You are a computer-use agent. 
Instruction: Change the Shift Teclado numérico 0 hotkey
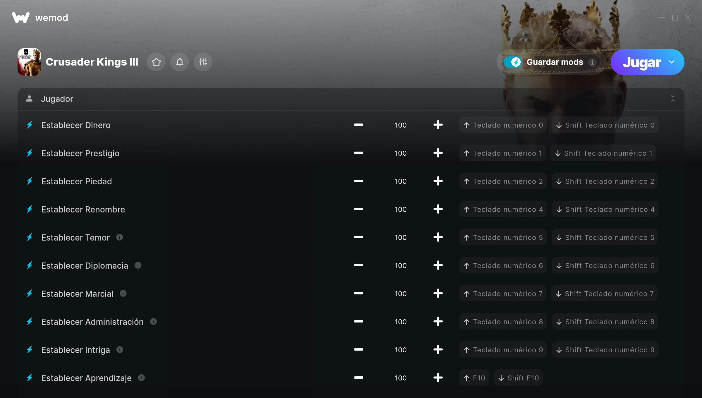(x=605, y=125)
